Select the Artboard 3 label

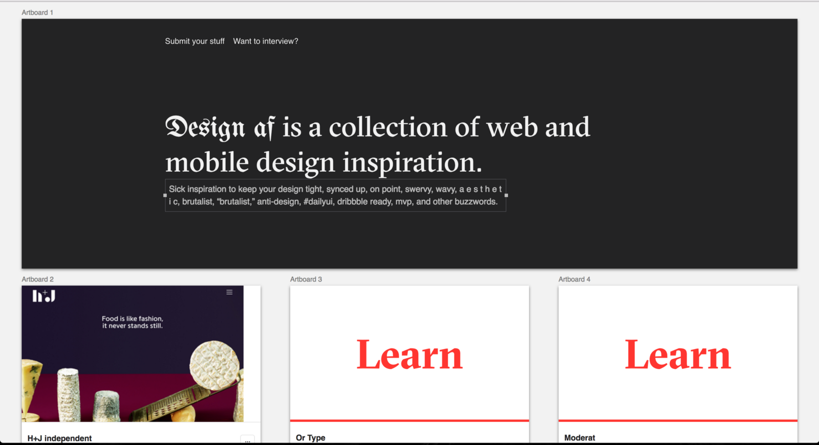click(x=306, y=279)
